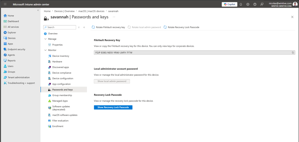Screen dimensions: 299x142
Task: Open the help question mark icon
Action: point(255,4)
